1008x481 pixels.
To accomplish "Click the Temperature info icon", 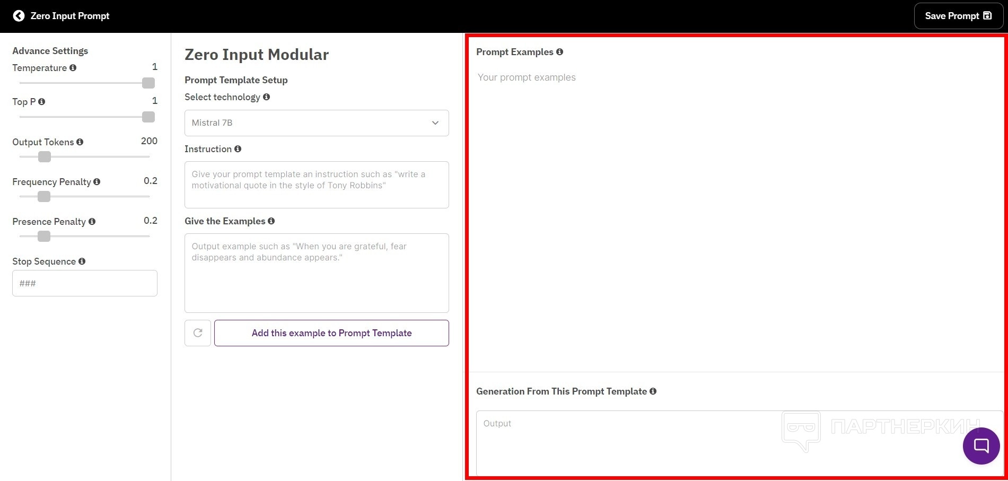I will 73,68.
